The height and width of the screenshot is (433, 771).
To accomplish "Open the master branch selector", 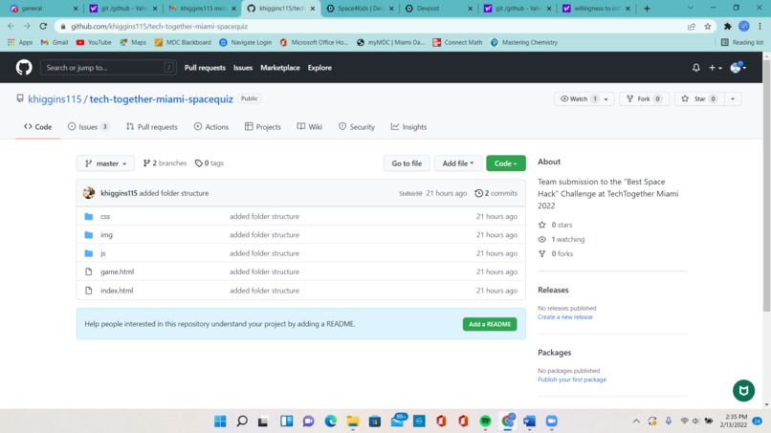I will [105, 163].
